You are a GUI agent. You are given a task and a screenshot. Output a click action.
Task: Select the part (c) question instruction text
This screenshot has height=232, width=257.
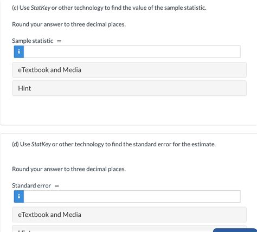(109, 8)
